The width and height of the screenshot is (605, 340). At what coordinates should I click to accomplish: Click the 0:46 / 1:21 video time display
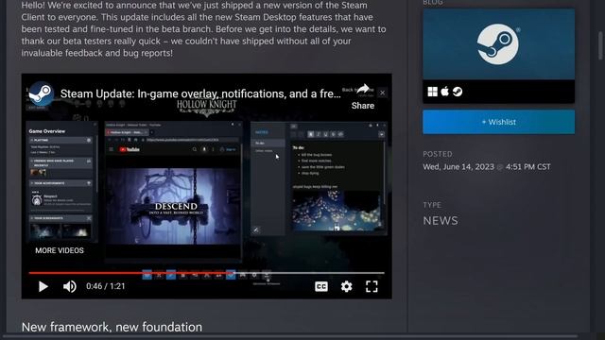click(105, 286)
